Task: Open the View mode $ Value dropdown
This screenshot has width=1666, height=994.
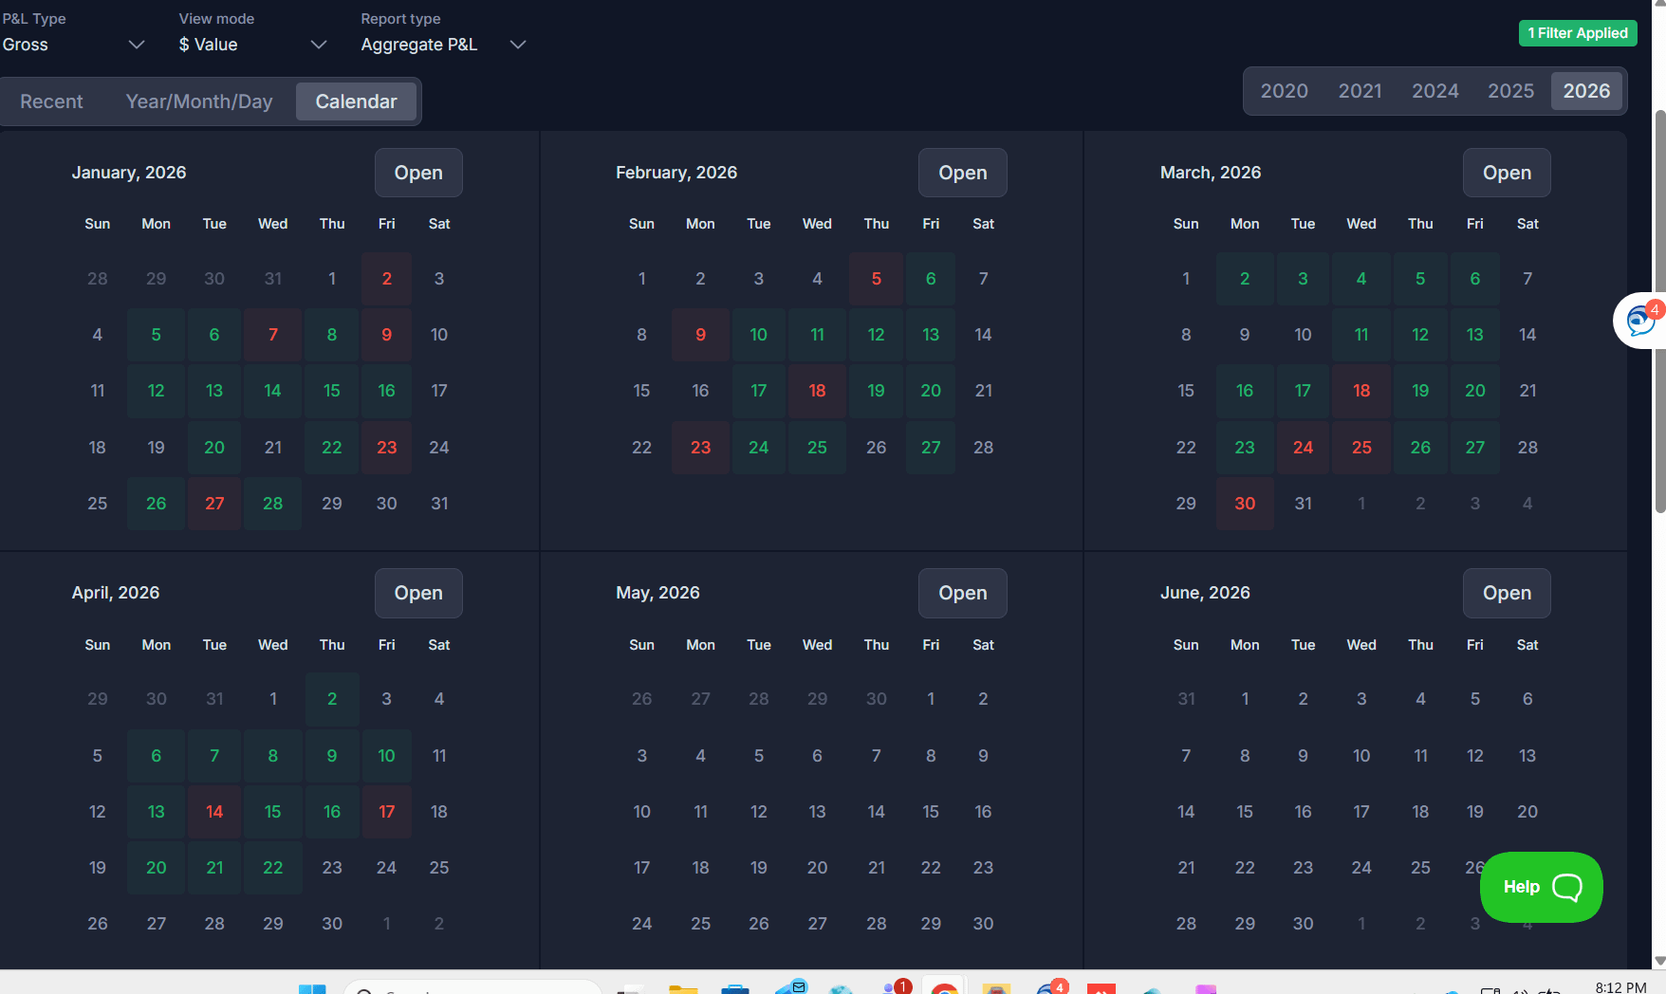Action: pos(252,45)
